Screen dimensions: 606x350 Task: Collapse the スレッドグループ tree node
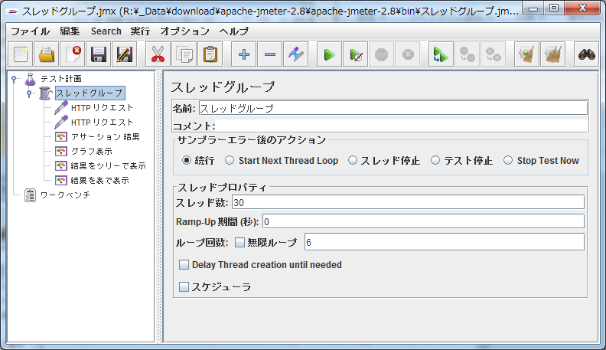[x=29, y=93]
